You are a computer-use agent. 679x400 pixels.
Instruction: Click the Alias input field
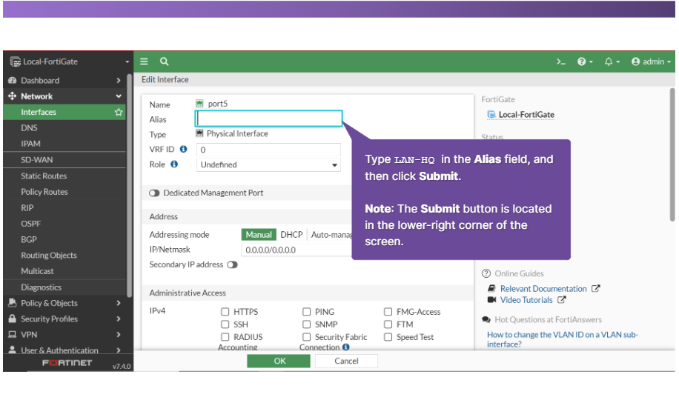[x=269, y=119]
